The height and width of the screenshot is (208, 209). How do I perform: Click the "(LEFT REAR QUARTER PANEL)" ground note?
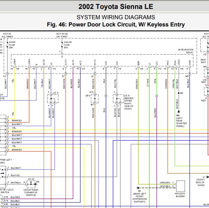point(182,122)
